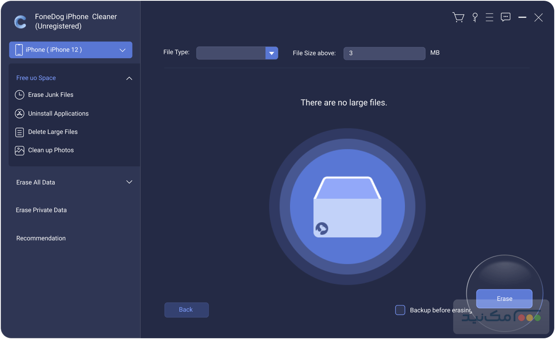This screenshot has height=339, width=555.
Task: Open Erase Private Data menu item
Action: pyautogui.click(x=41, y=210)
